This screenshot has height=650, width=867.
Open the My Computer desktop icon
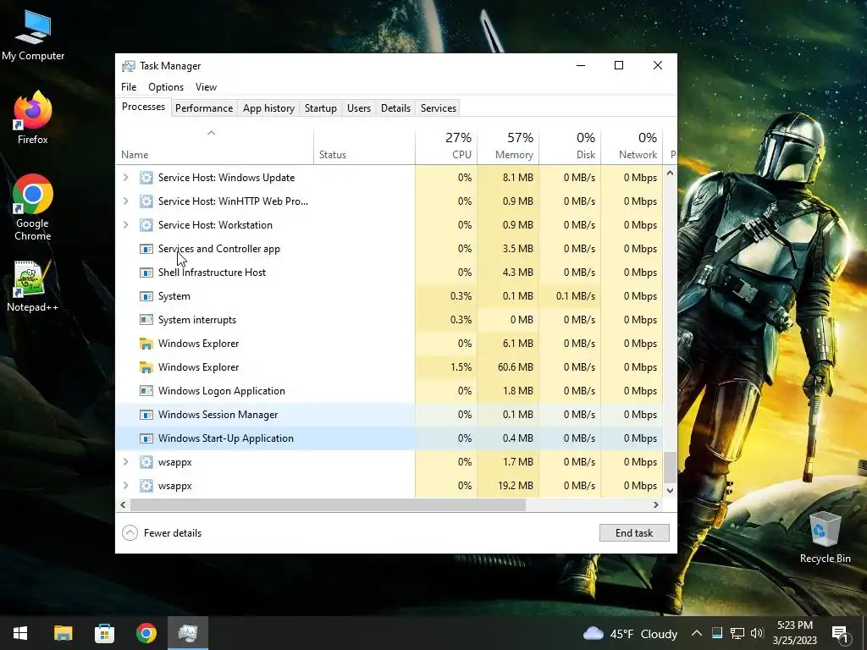(x=33, y=35)
